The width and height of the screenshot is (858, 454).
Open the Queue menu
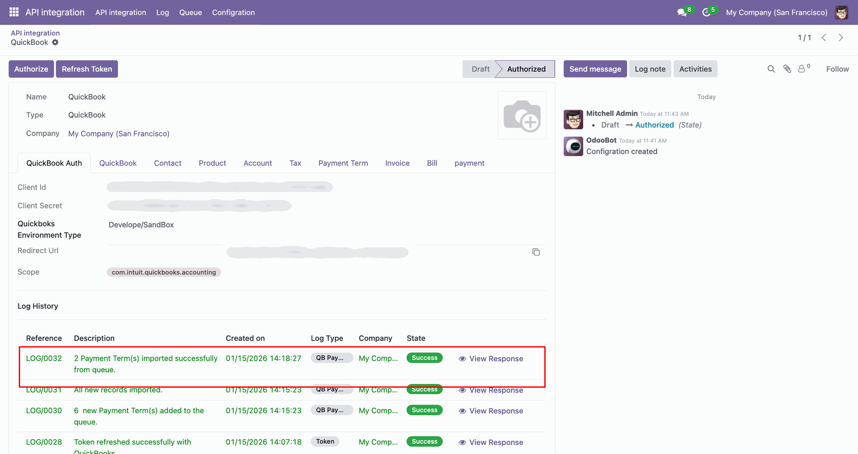[190, 12]
